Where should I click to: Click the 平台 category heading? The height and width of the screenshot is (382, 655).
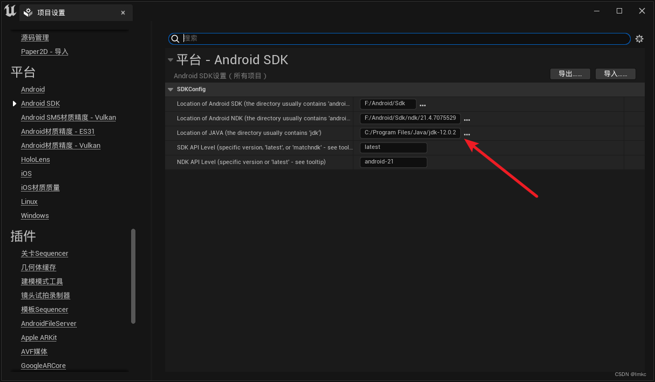point(23,72)
